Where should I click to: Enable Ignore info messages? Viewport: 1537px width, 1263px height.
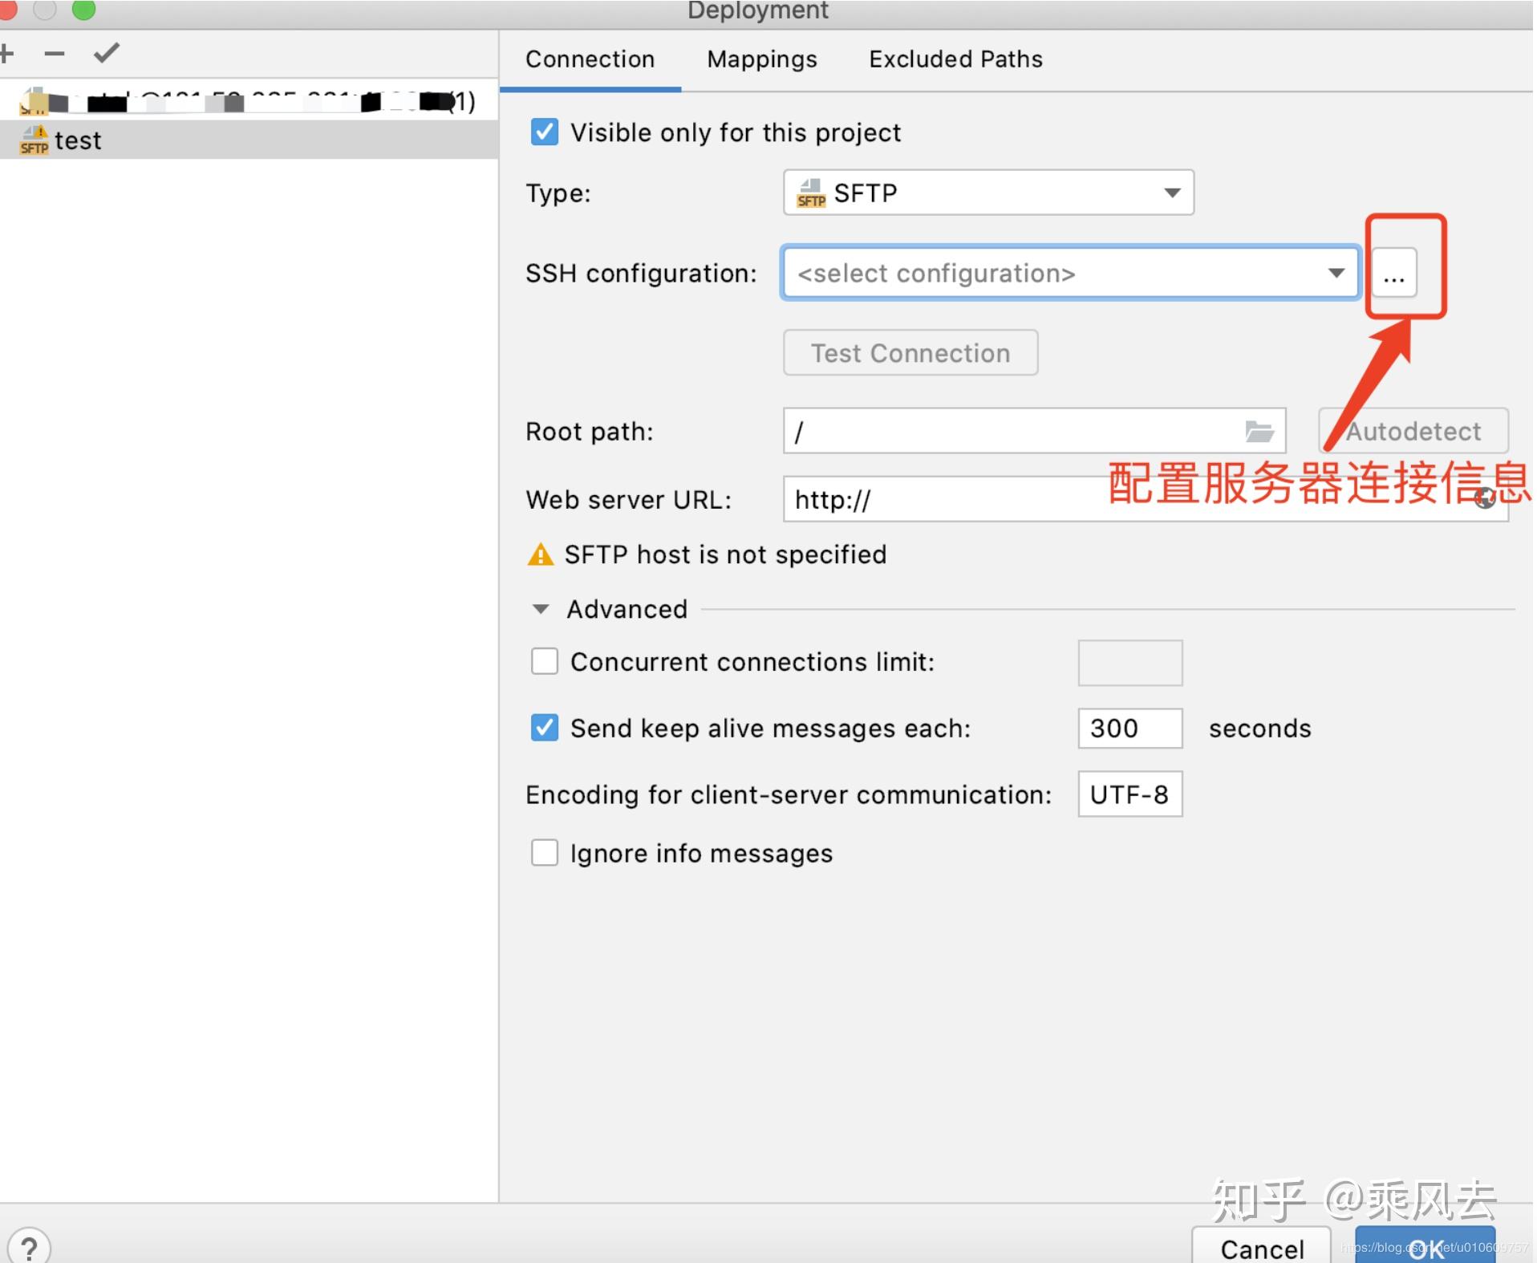pyautogui.click(x=545, y=853)
